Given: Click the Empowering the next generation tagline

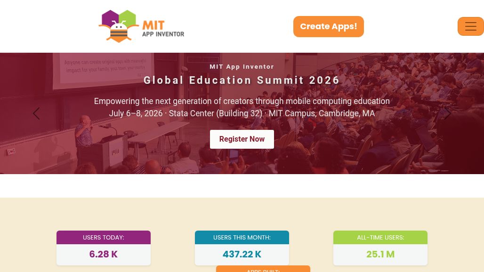Looking at the screenshot, I should click(x=242, y=101).
